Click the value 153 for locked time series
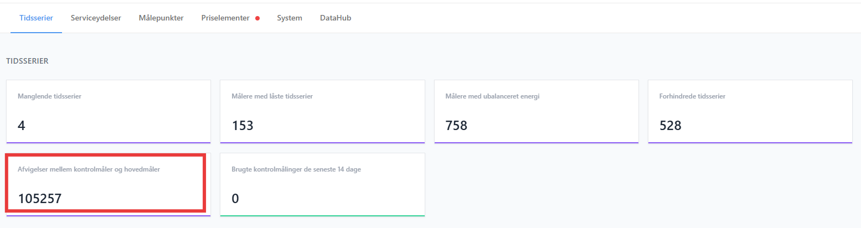This screenshot has width=861, height=228. pos(243,126)
